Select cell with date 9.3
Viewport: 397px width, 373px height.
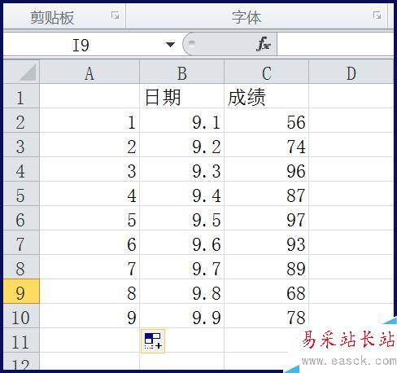pyautogui.click(x=182, y=169)
